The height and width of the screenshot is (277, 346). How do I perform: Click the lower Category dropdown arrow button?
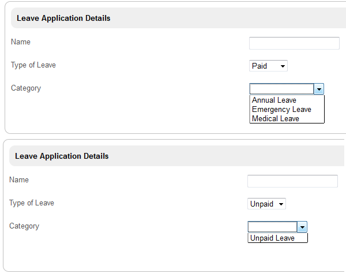click(x=302, y=227)
